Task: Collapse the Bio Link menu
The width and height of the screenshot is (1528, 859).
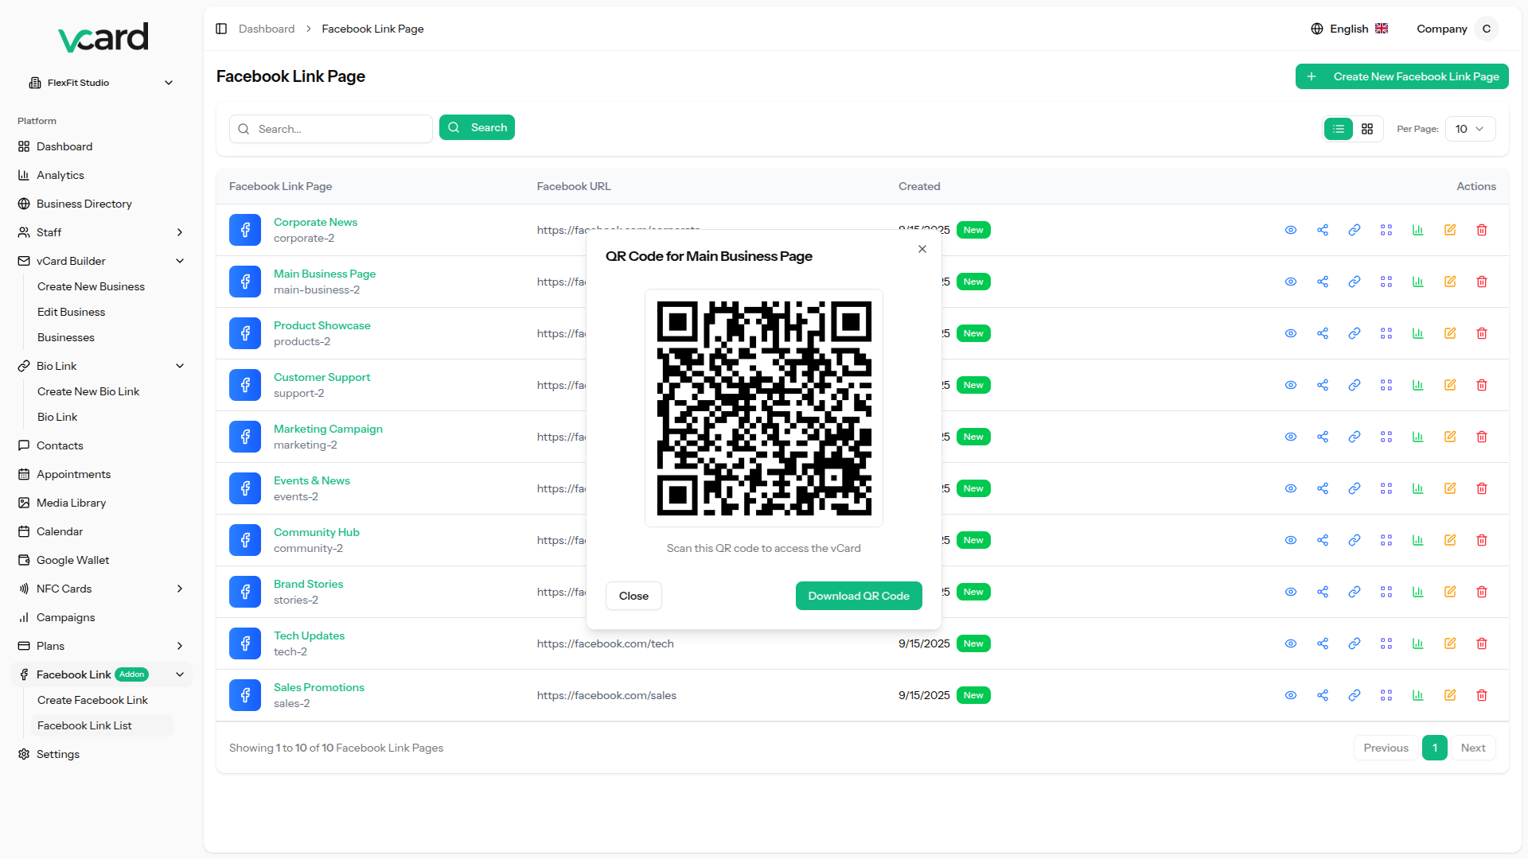Action: click(x=101, y=366)
